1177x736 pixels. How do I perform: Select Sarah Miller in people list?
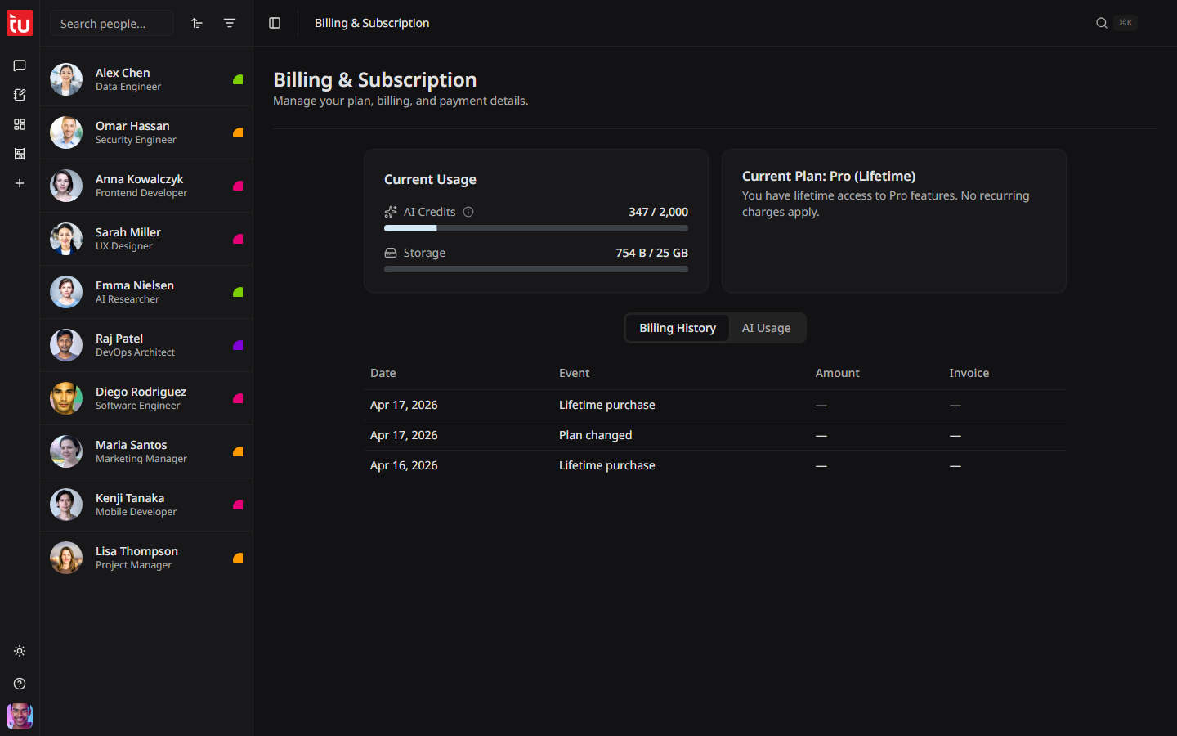tap(146, 239)
